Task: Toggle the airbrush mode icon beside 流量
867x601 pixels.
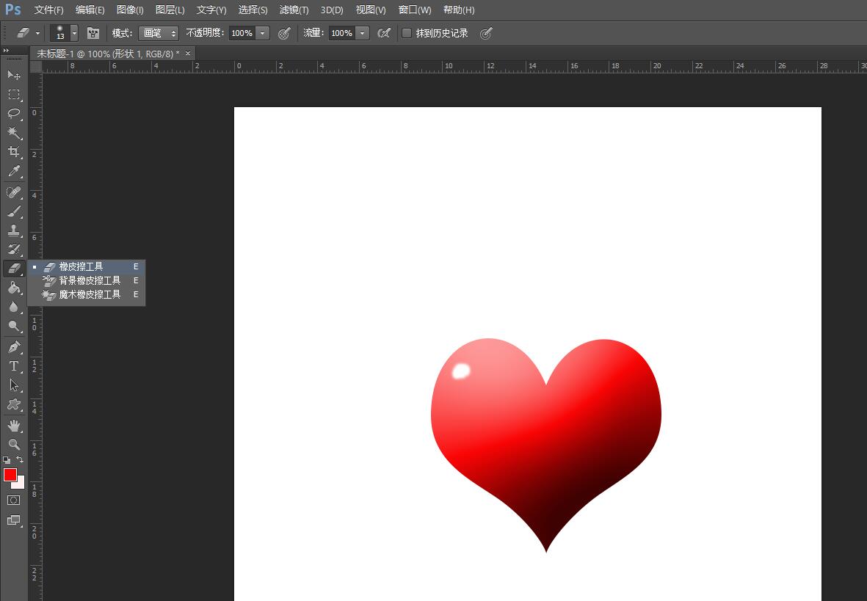Action: (x=383, y=33)
